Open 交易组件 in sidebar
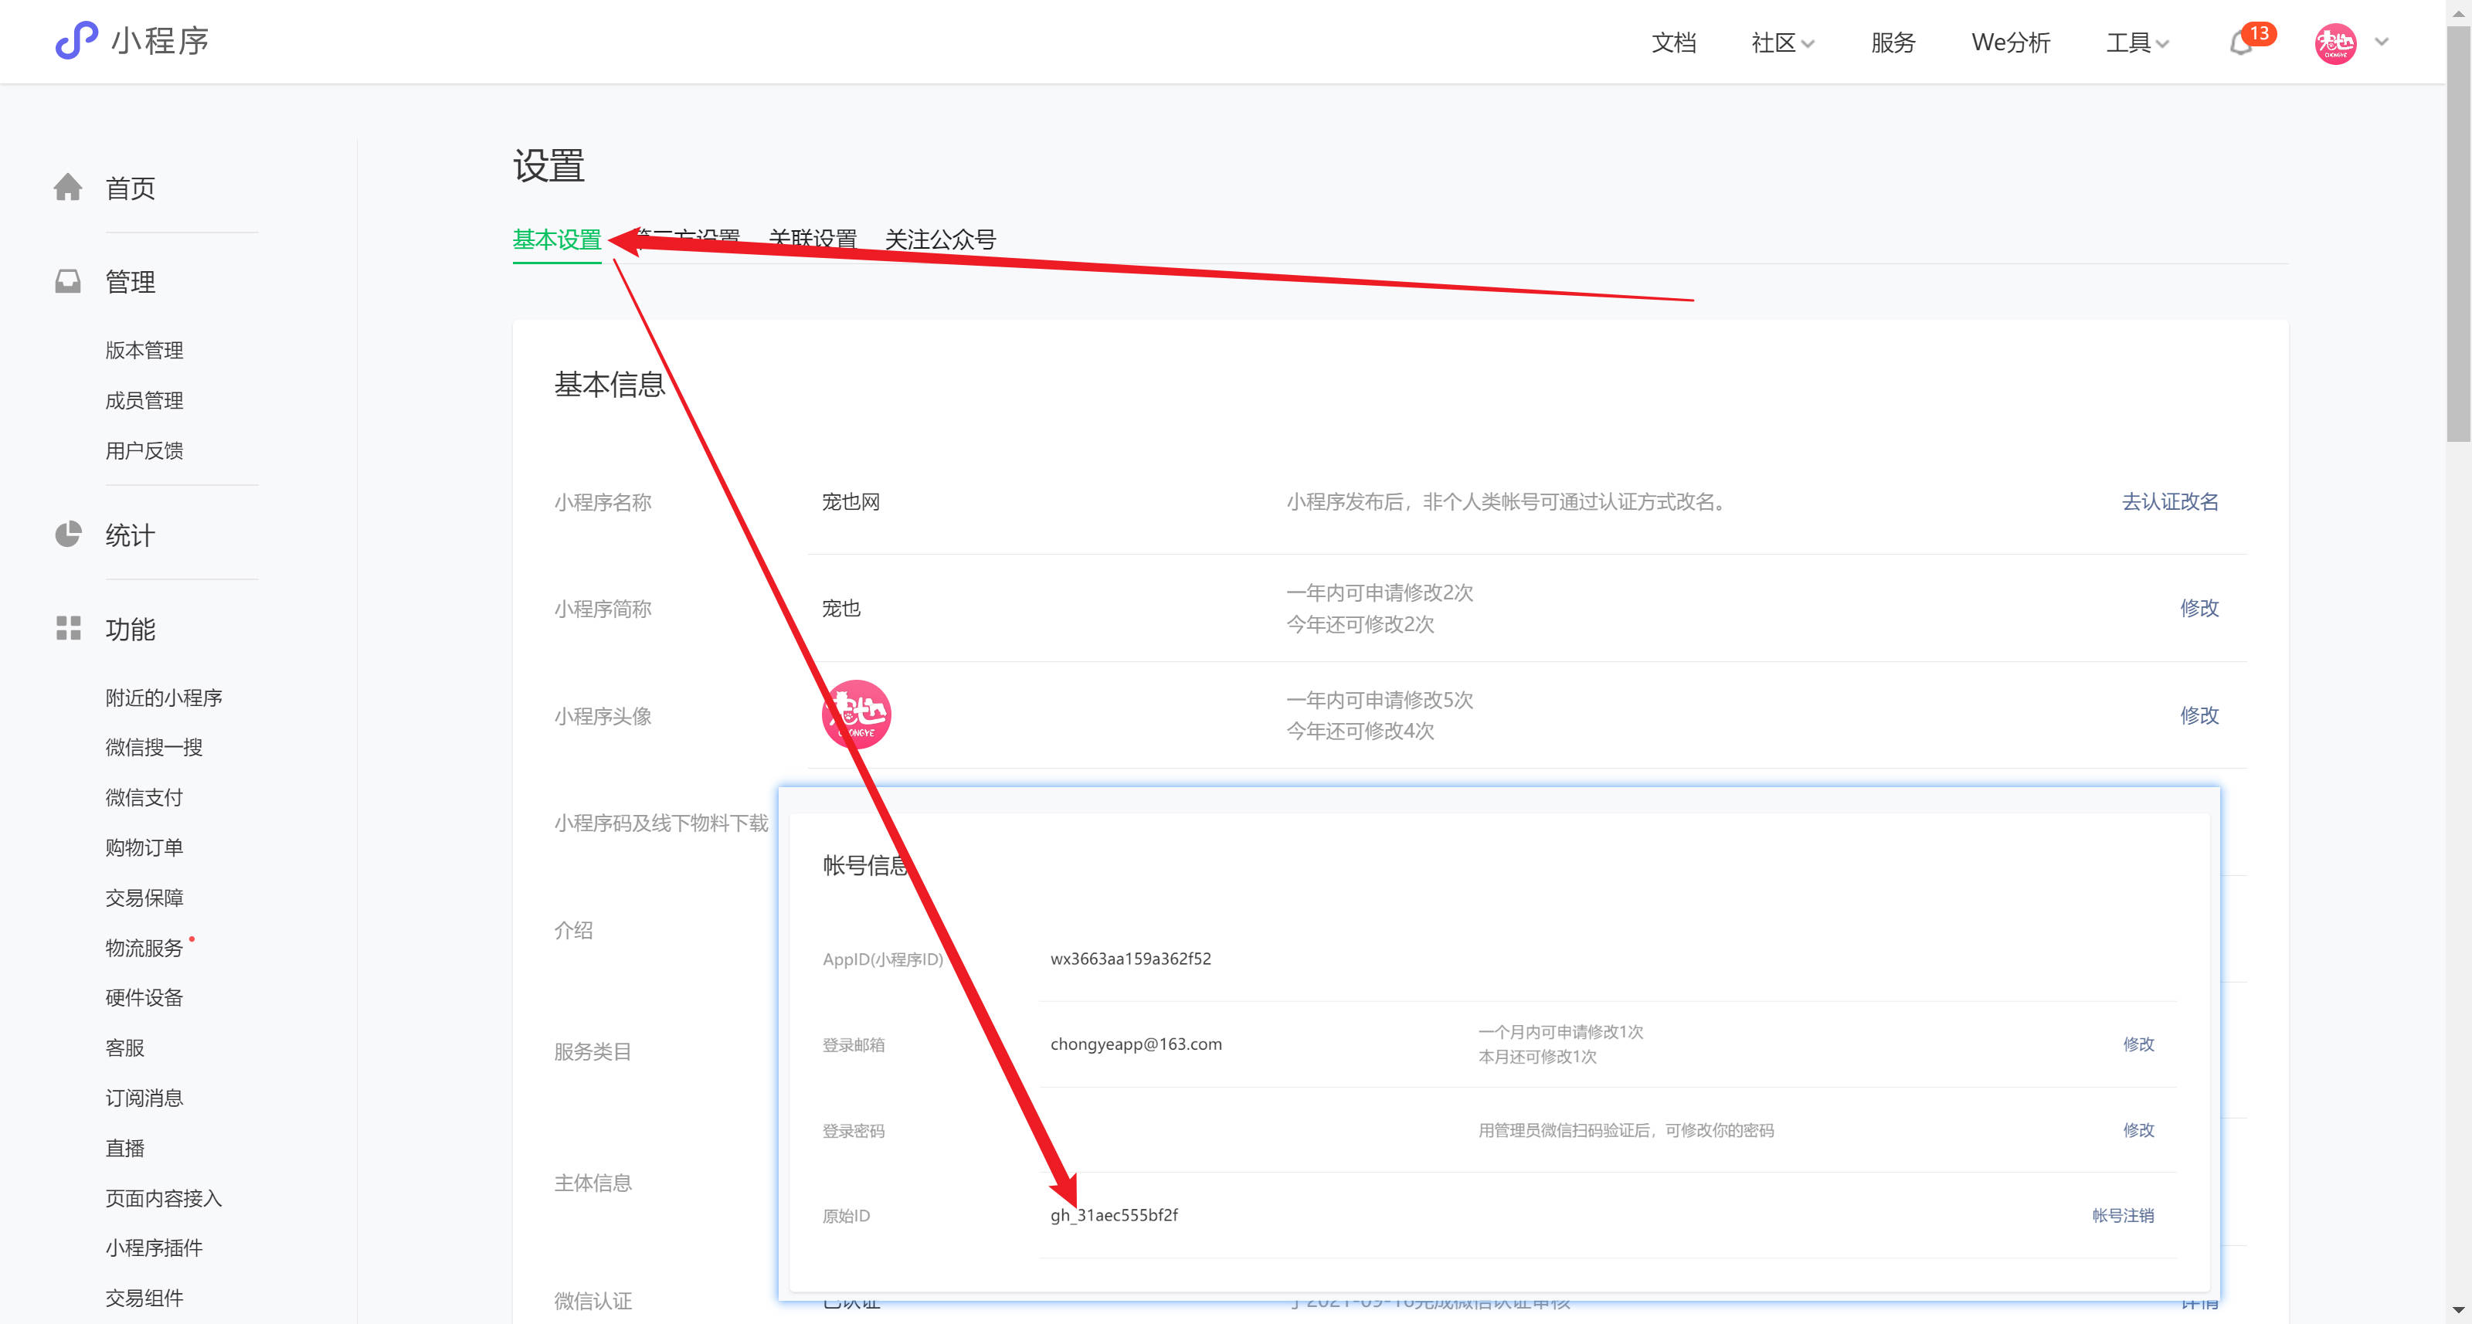Viewport: 2472px width, 1324px height. tap(144, 1298)
